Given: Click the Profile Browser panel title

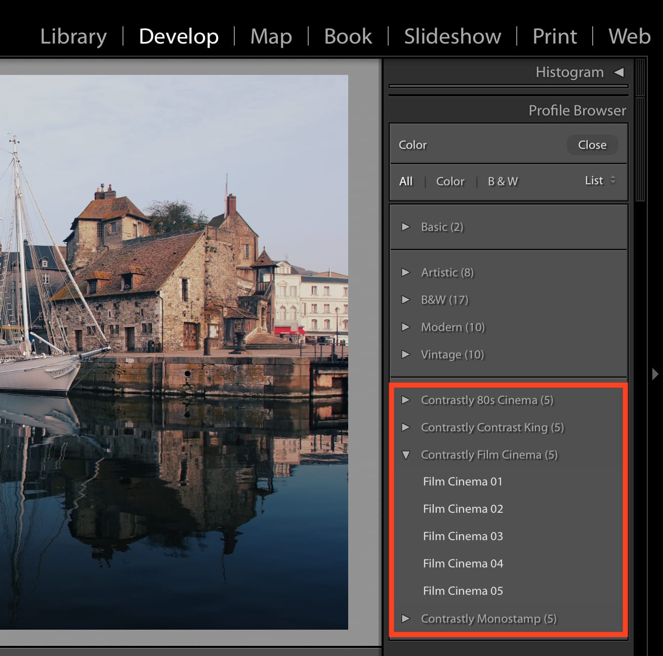Looking at the screenshot, I should coord(577,110).
